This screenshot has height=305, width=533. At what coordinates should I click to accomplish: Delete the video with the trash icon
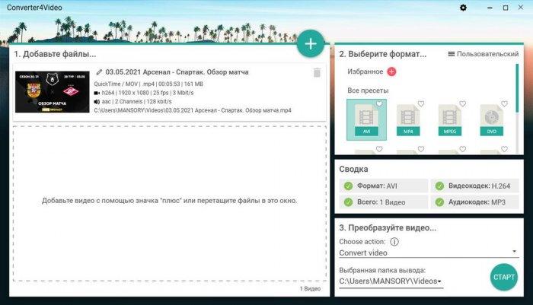(317, 73)
